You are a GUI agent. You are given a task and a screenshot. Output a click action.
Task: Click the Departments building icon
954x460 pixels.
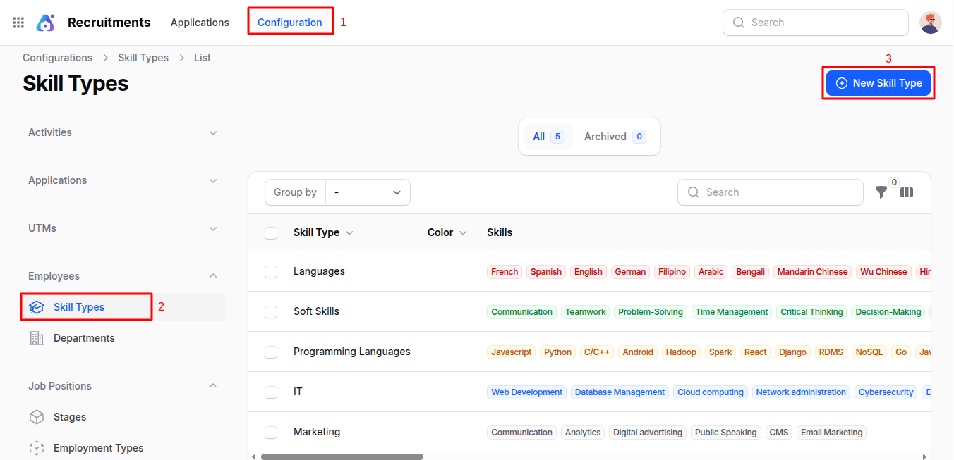click(37, 338)
